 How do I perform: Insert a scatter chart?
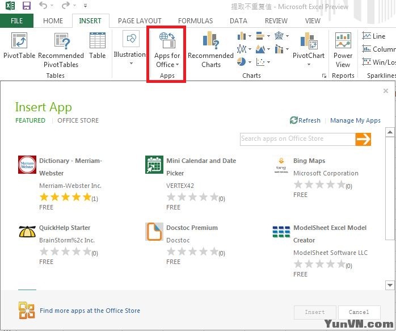260,62
